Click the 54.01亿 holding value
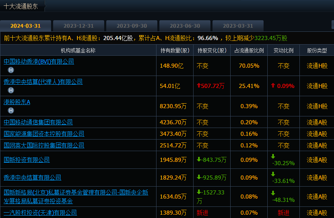 coord(170,86)
